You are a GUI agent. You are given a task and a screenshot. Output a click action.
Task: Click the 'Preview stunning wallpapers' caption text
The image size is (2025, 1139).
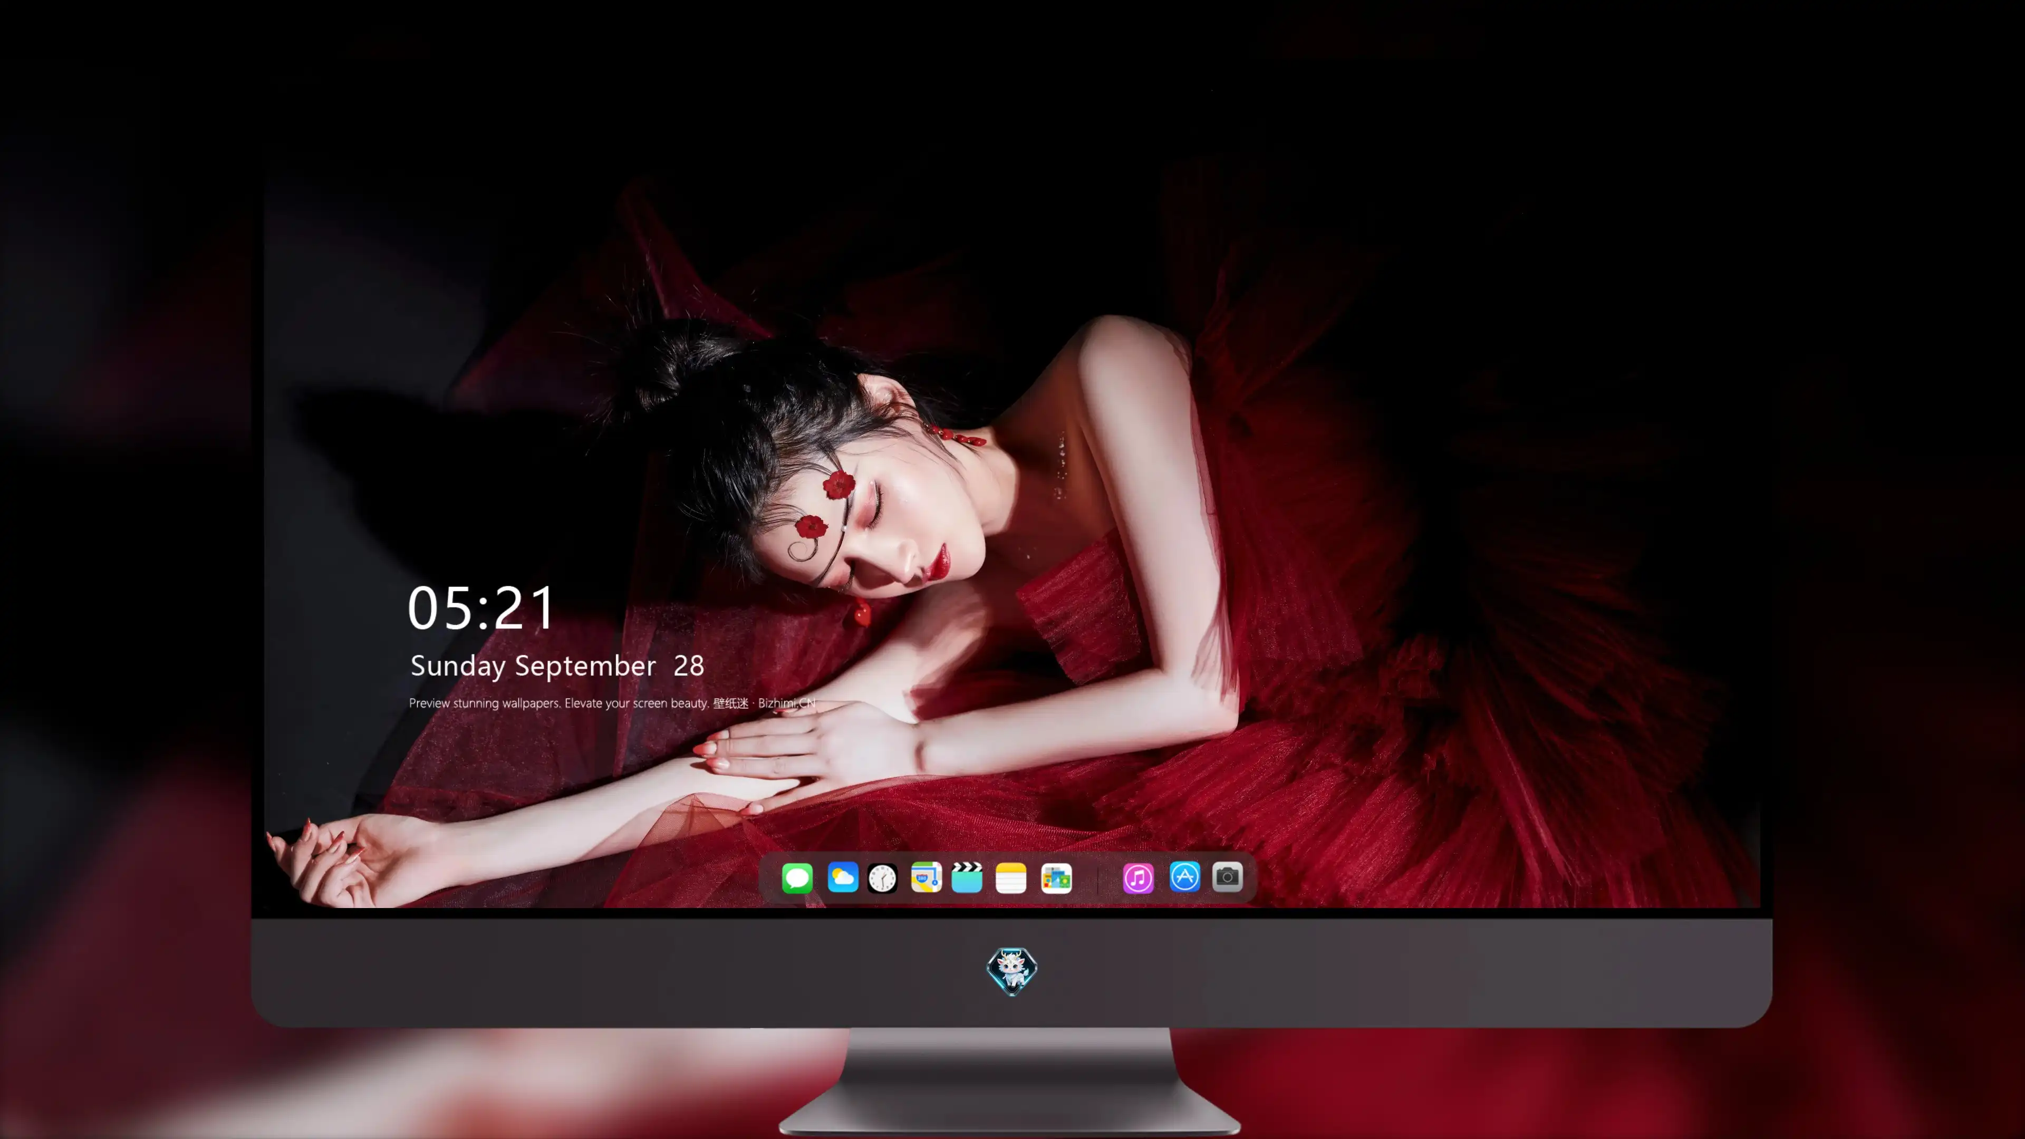pyautogui.click(x=612, y=703)
